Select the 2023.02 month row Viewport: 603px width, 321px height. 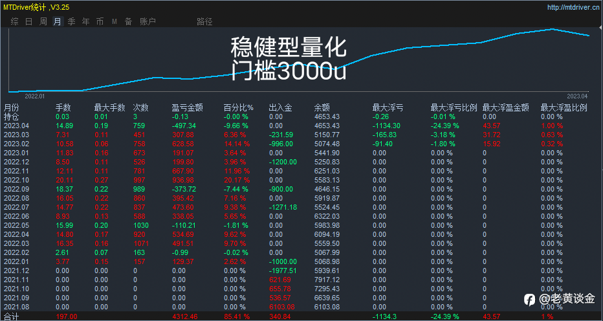(x=301, y=144)
